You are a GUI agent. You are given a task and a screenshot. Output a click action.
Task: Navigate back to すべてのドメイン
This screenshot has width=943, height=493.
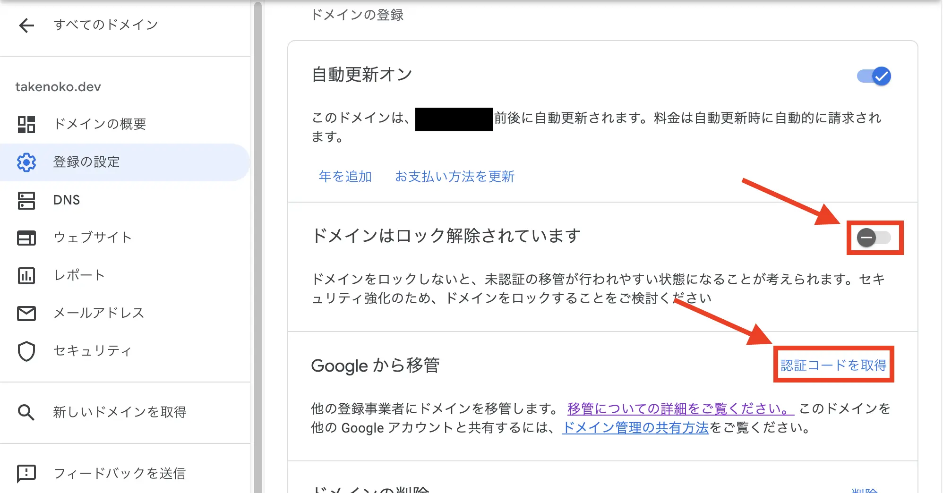click(x=27, y=25)
